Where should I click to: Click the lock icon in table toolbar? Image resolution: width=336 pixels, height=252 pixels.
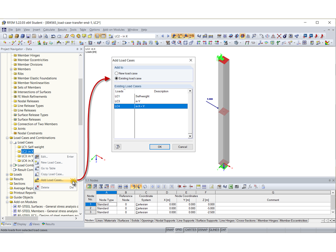coord(263,187)
